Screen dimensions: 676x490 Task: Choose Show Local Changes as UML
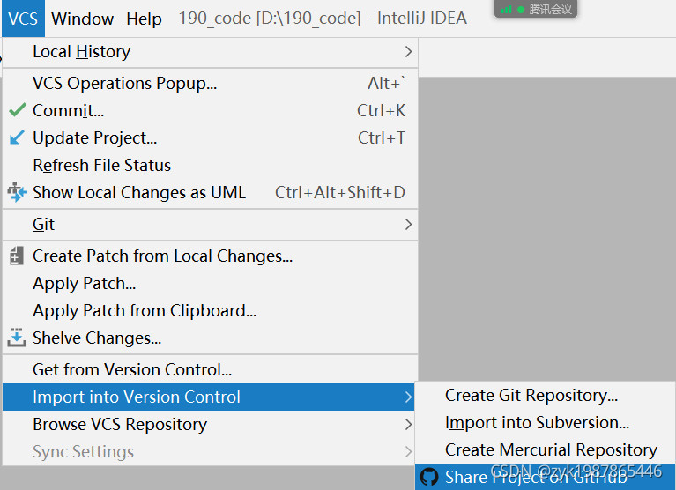pyautogui.click(x=210, y=192)
